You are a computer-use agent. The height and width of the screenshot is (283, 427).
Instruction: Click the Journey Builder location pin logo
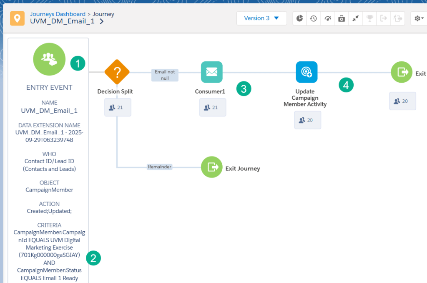click(17, 18)
